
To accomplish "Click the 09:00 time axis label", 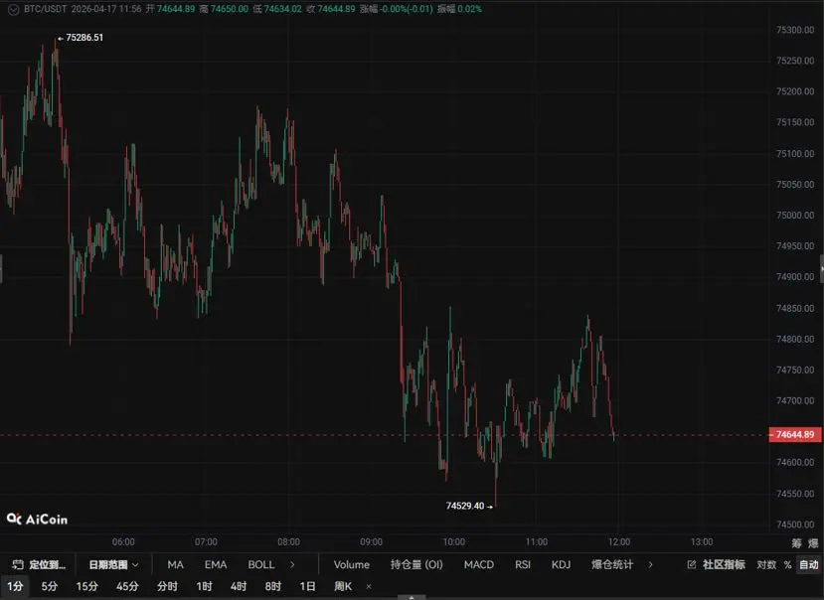I will [x=371, y=541].
